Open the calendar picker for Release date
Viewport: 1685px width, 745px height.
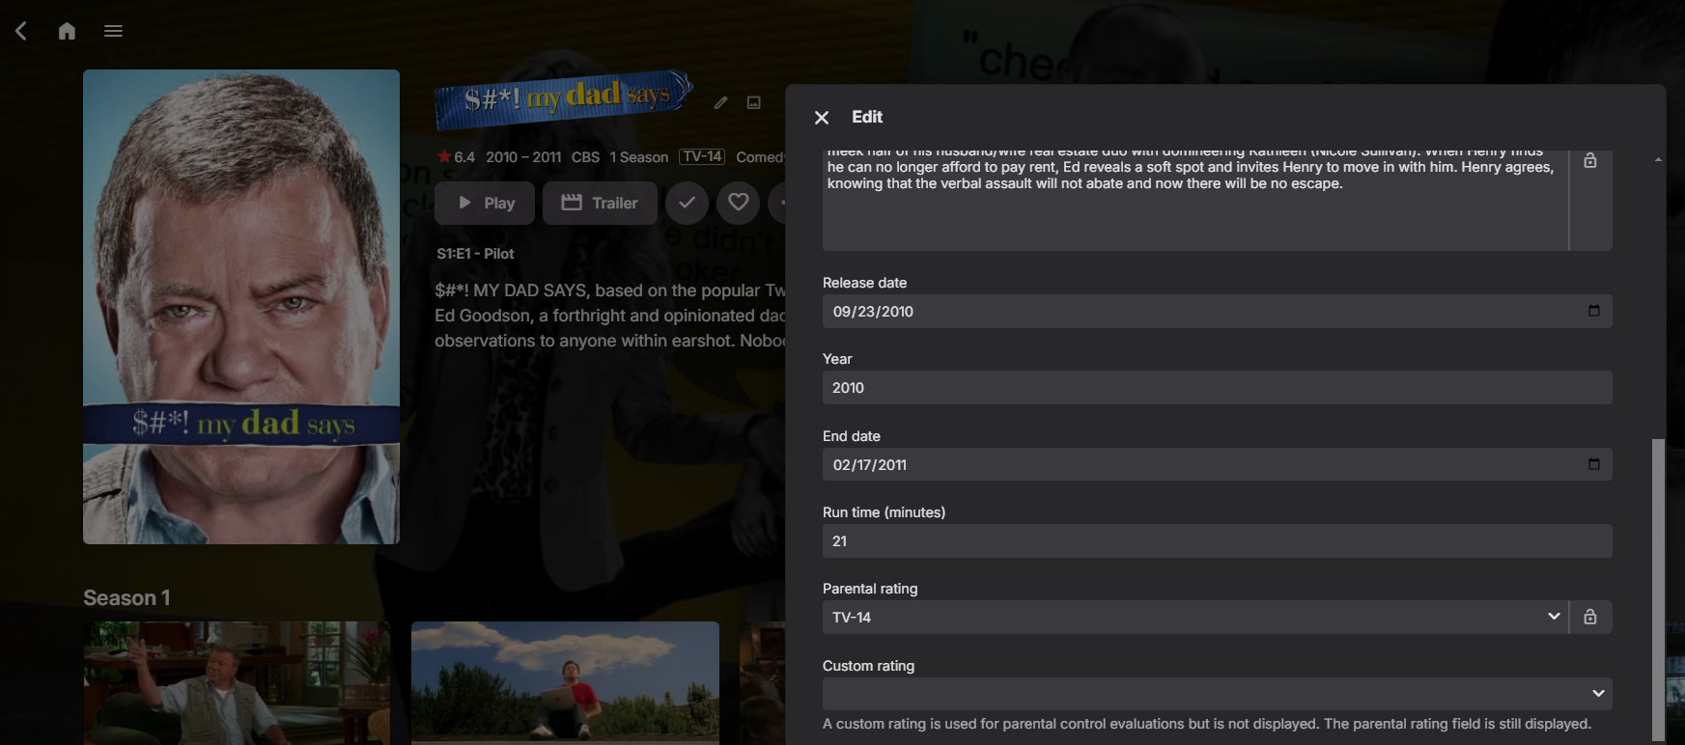(1593, 311)
